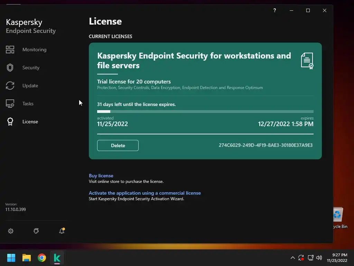Click the CURRENT LICENSES heading
354x266 pixels.
110,36
